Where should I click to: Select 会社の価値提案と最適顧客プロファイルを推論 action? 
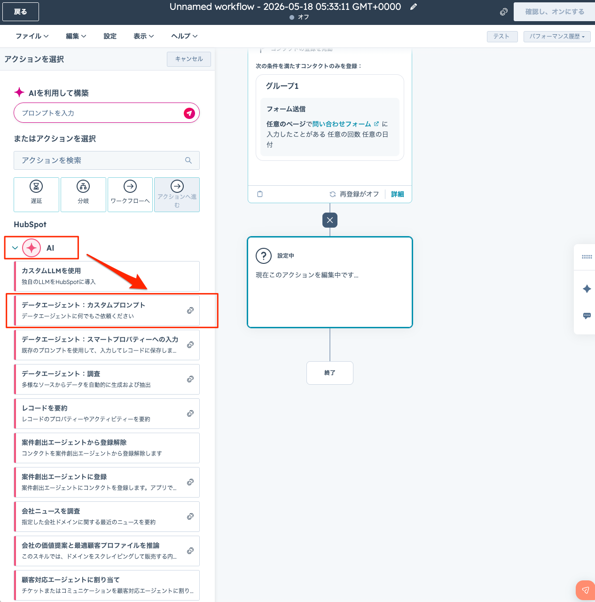107,551
